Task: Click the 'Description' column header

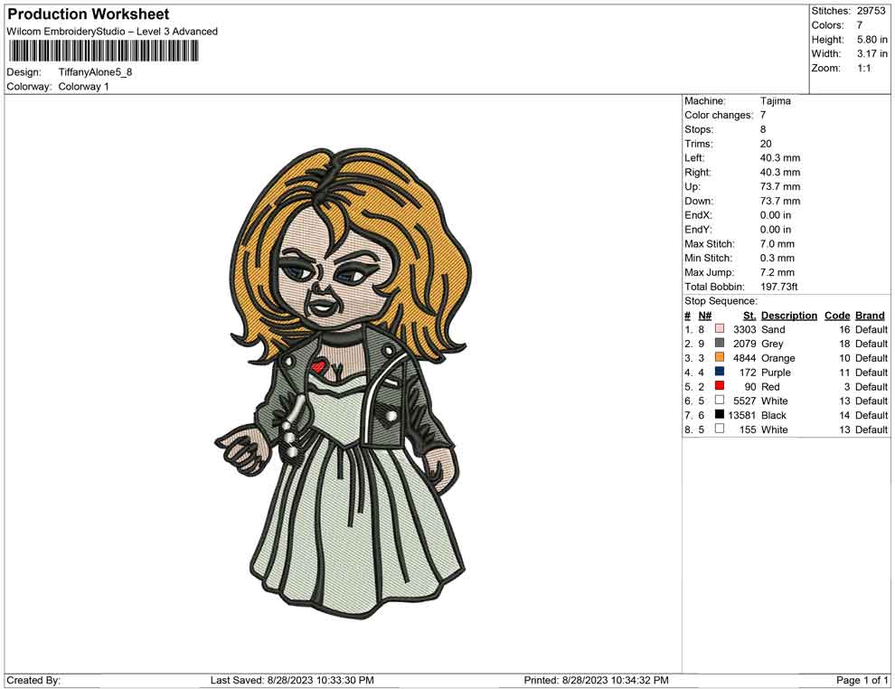Action: coord(789,316)
